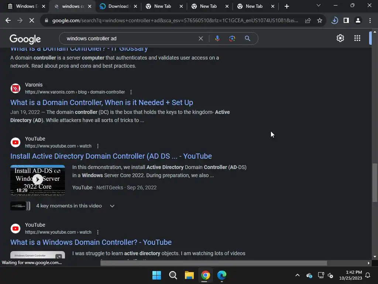This screenshot has height=284, width=378.
Task: Open options for the Install Active Directory result
Action: click(x=97, y=146)
